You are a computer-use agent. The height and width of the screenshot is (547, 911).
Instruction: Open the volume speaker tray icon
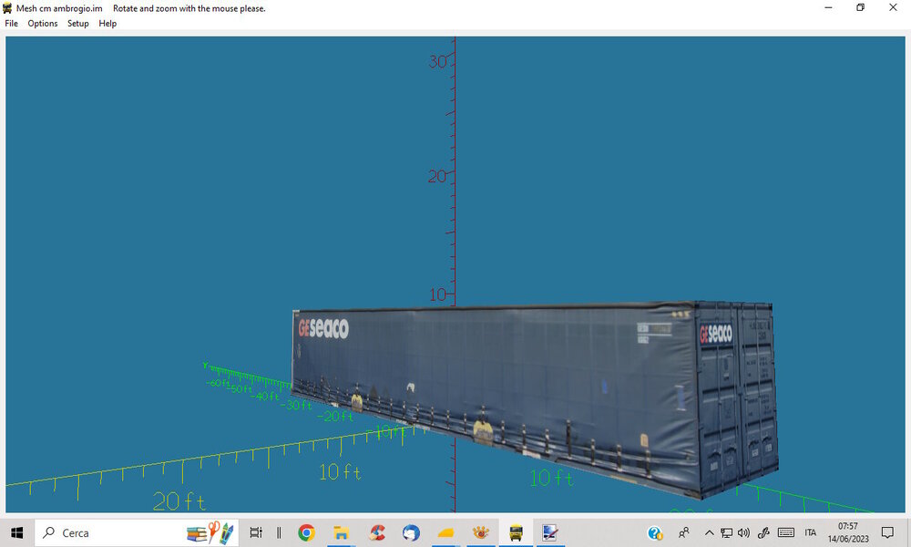coord(743,532)
